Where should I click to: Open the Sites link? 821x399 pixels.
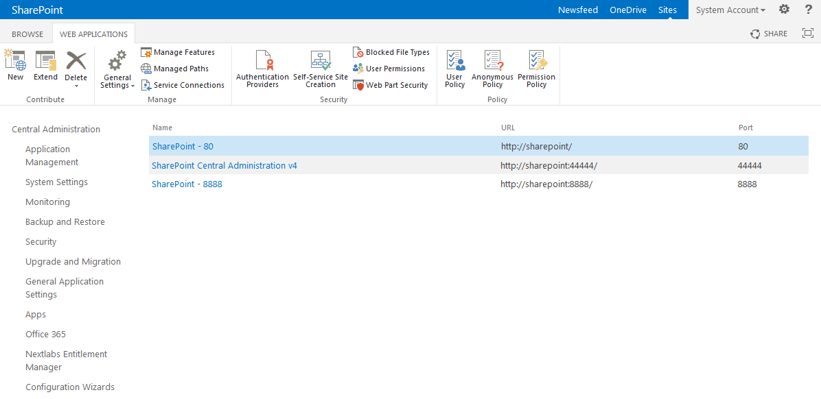[x=668, y=10]
